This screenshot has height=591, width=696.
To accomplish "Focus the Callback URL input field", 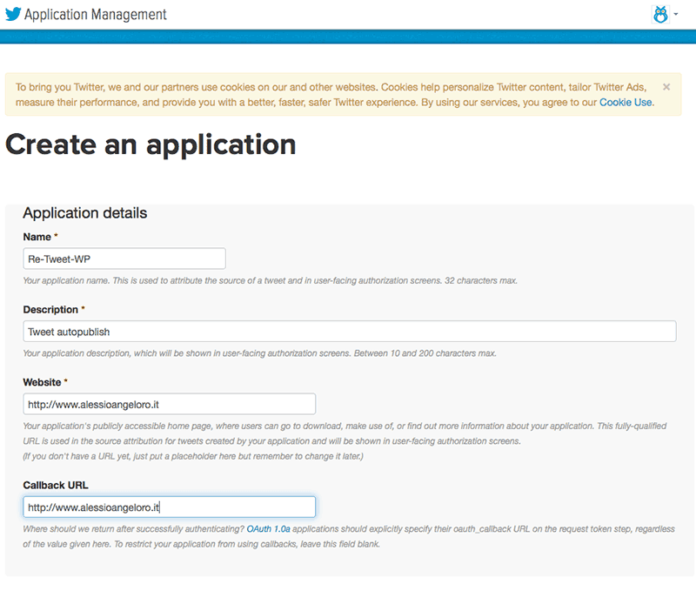I will pyautogui.click(x=169, y=507).
